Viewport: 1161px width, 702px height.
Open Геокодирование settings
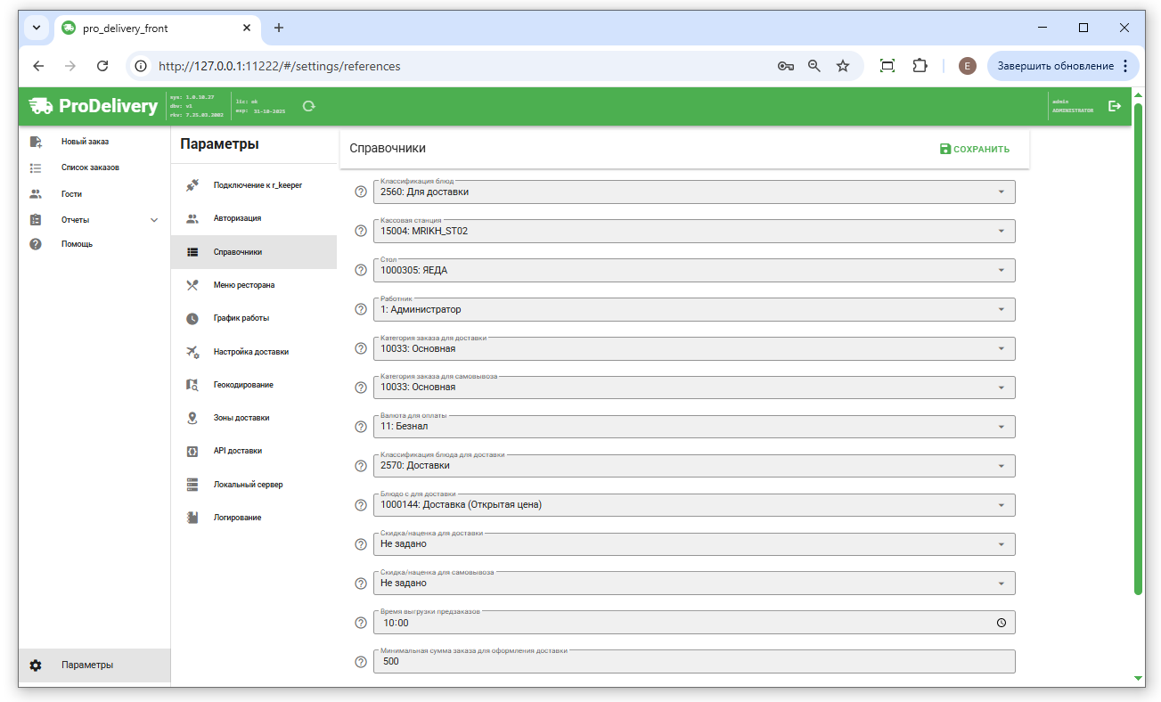click(242, 385)
